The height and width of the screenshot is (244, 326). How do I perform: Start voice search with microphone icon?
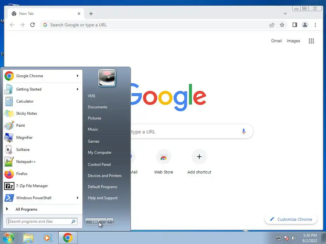point(244,131)
